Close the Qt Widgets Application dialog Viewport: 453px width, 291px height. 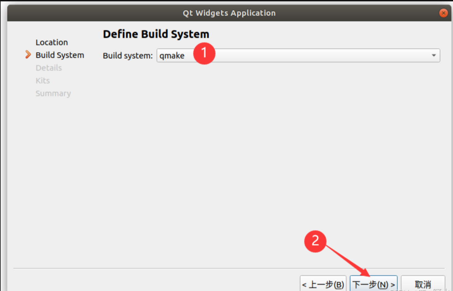pyautogui.click(x=443, y=13)
